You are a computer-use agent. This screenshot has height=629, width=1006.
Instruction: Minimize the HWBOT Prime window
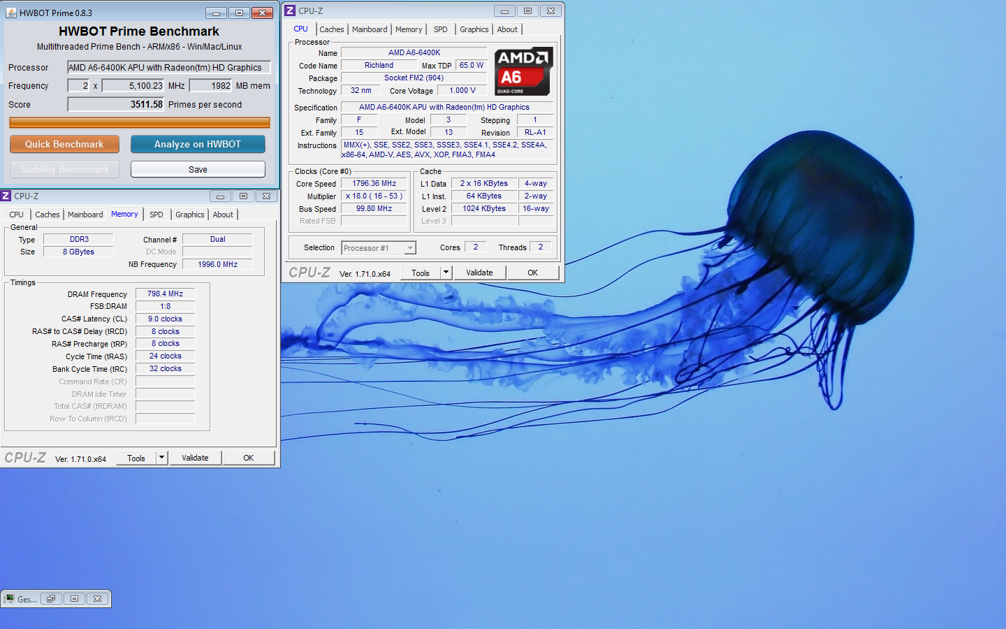[x=217, y=13]
